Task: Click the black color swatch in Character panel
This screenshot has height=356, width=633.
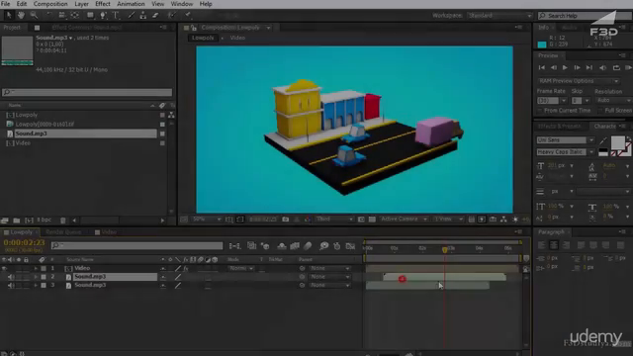Action: pyautogui.click(x=603, y=151)
